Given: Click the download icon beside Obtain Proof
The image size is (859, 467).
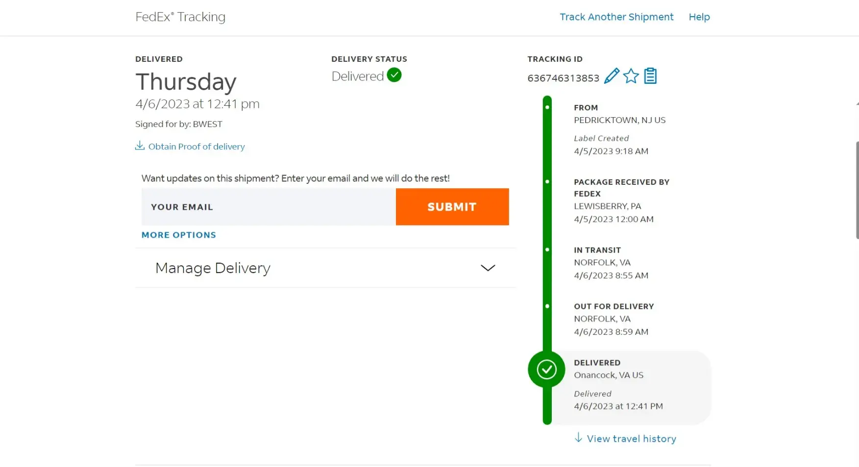Looking at the screenshot, I should pos(140,146).
